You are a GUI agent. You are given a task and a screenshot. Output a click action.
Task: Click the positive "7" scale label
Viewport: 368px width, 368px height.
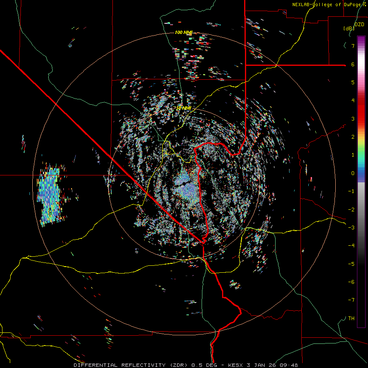click(x=353, y=46)
